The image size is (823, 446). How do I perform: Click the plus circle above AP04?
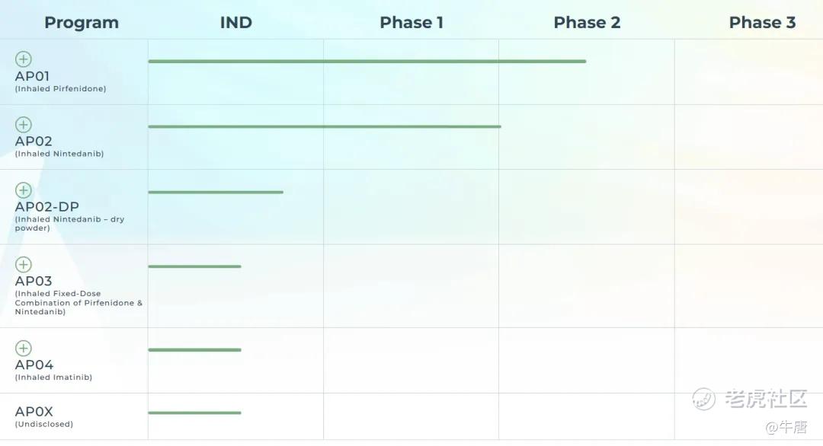pos(23,348)
